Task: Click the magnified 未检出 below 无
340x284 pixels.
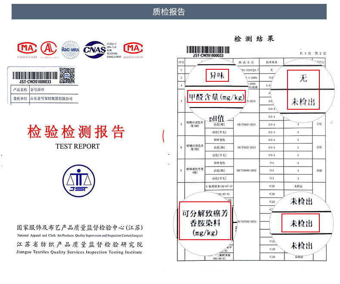Action: [303, 101]
